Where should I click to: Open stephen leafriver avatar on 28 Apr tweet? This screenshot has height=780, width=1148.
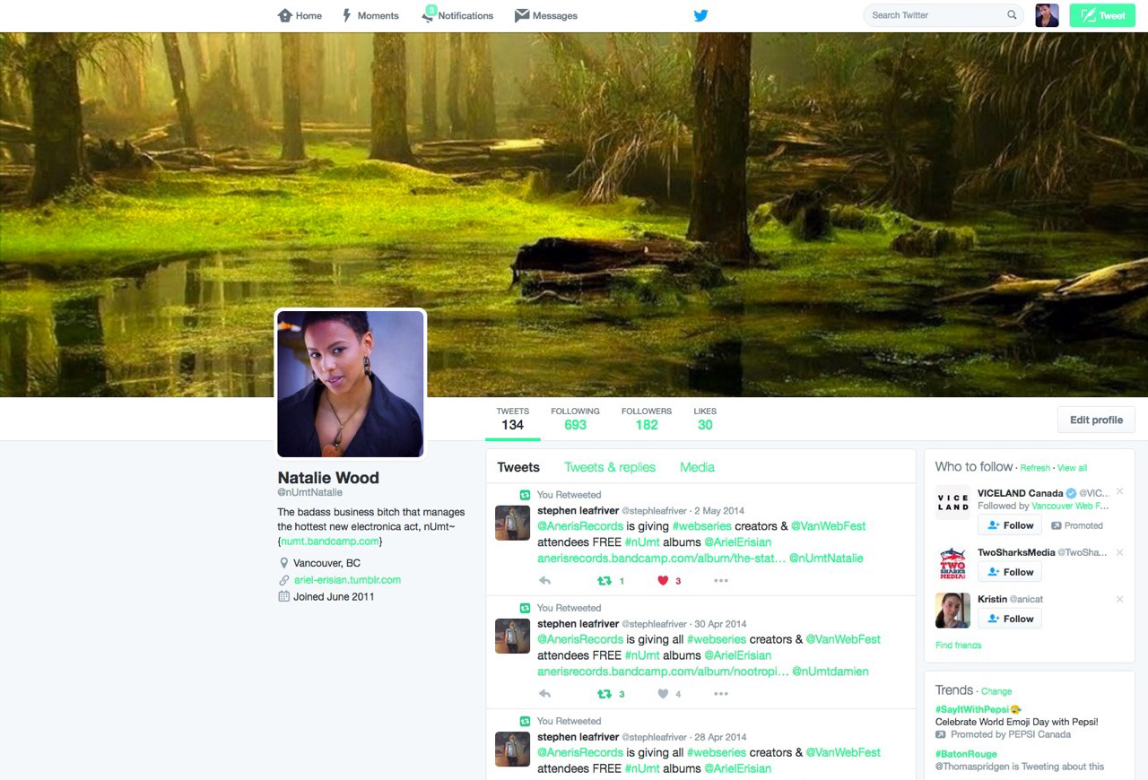(512, 749)
